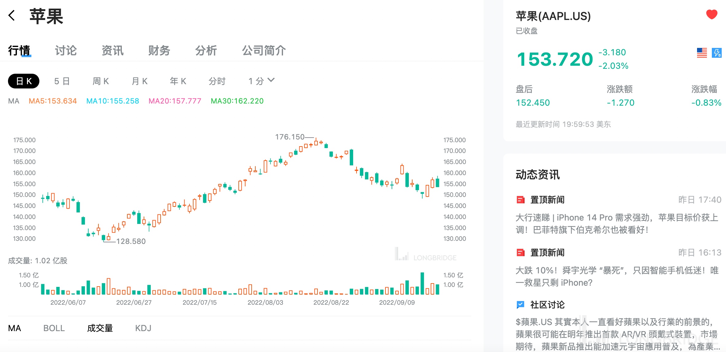Go back using the back arrow

click(x=12, y=15)
